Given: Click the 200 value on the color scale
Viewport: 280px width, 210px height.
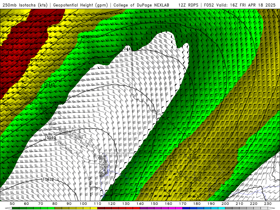Looking at the screenshot, I should click(225, 204).
